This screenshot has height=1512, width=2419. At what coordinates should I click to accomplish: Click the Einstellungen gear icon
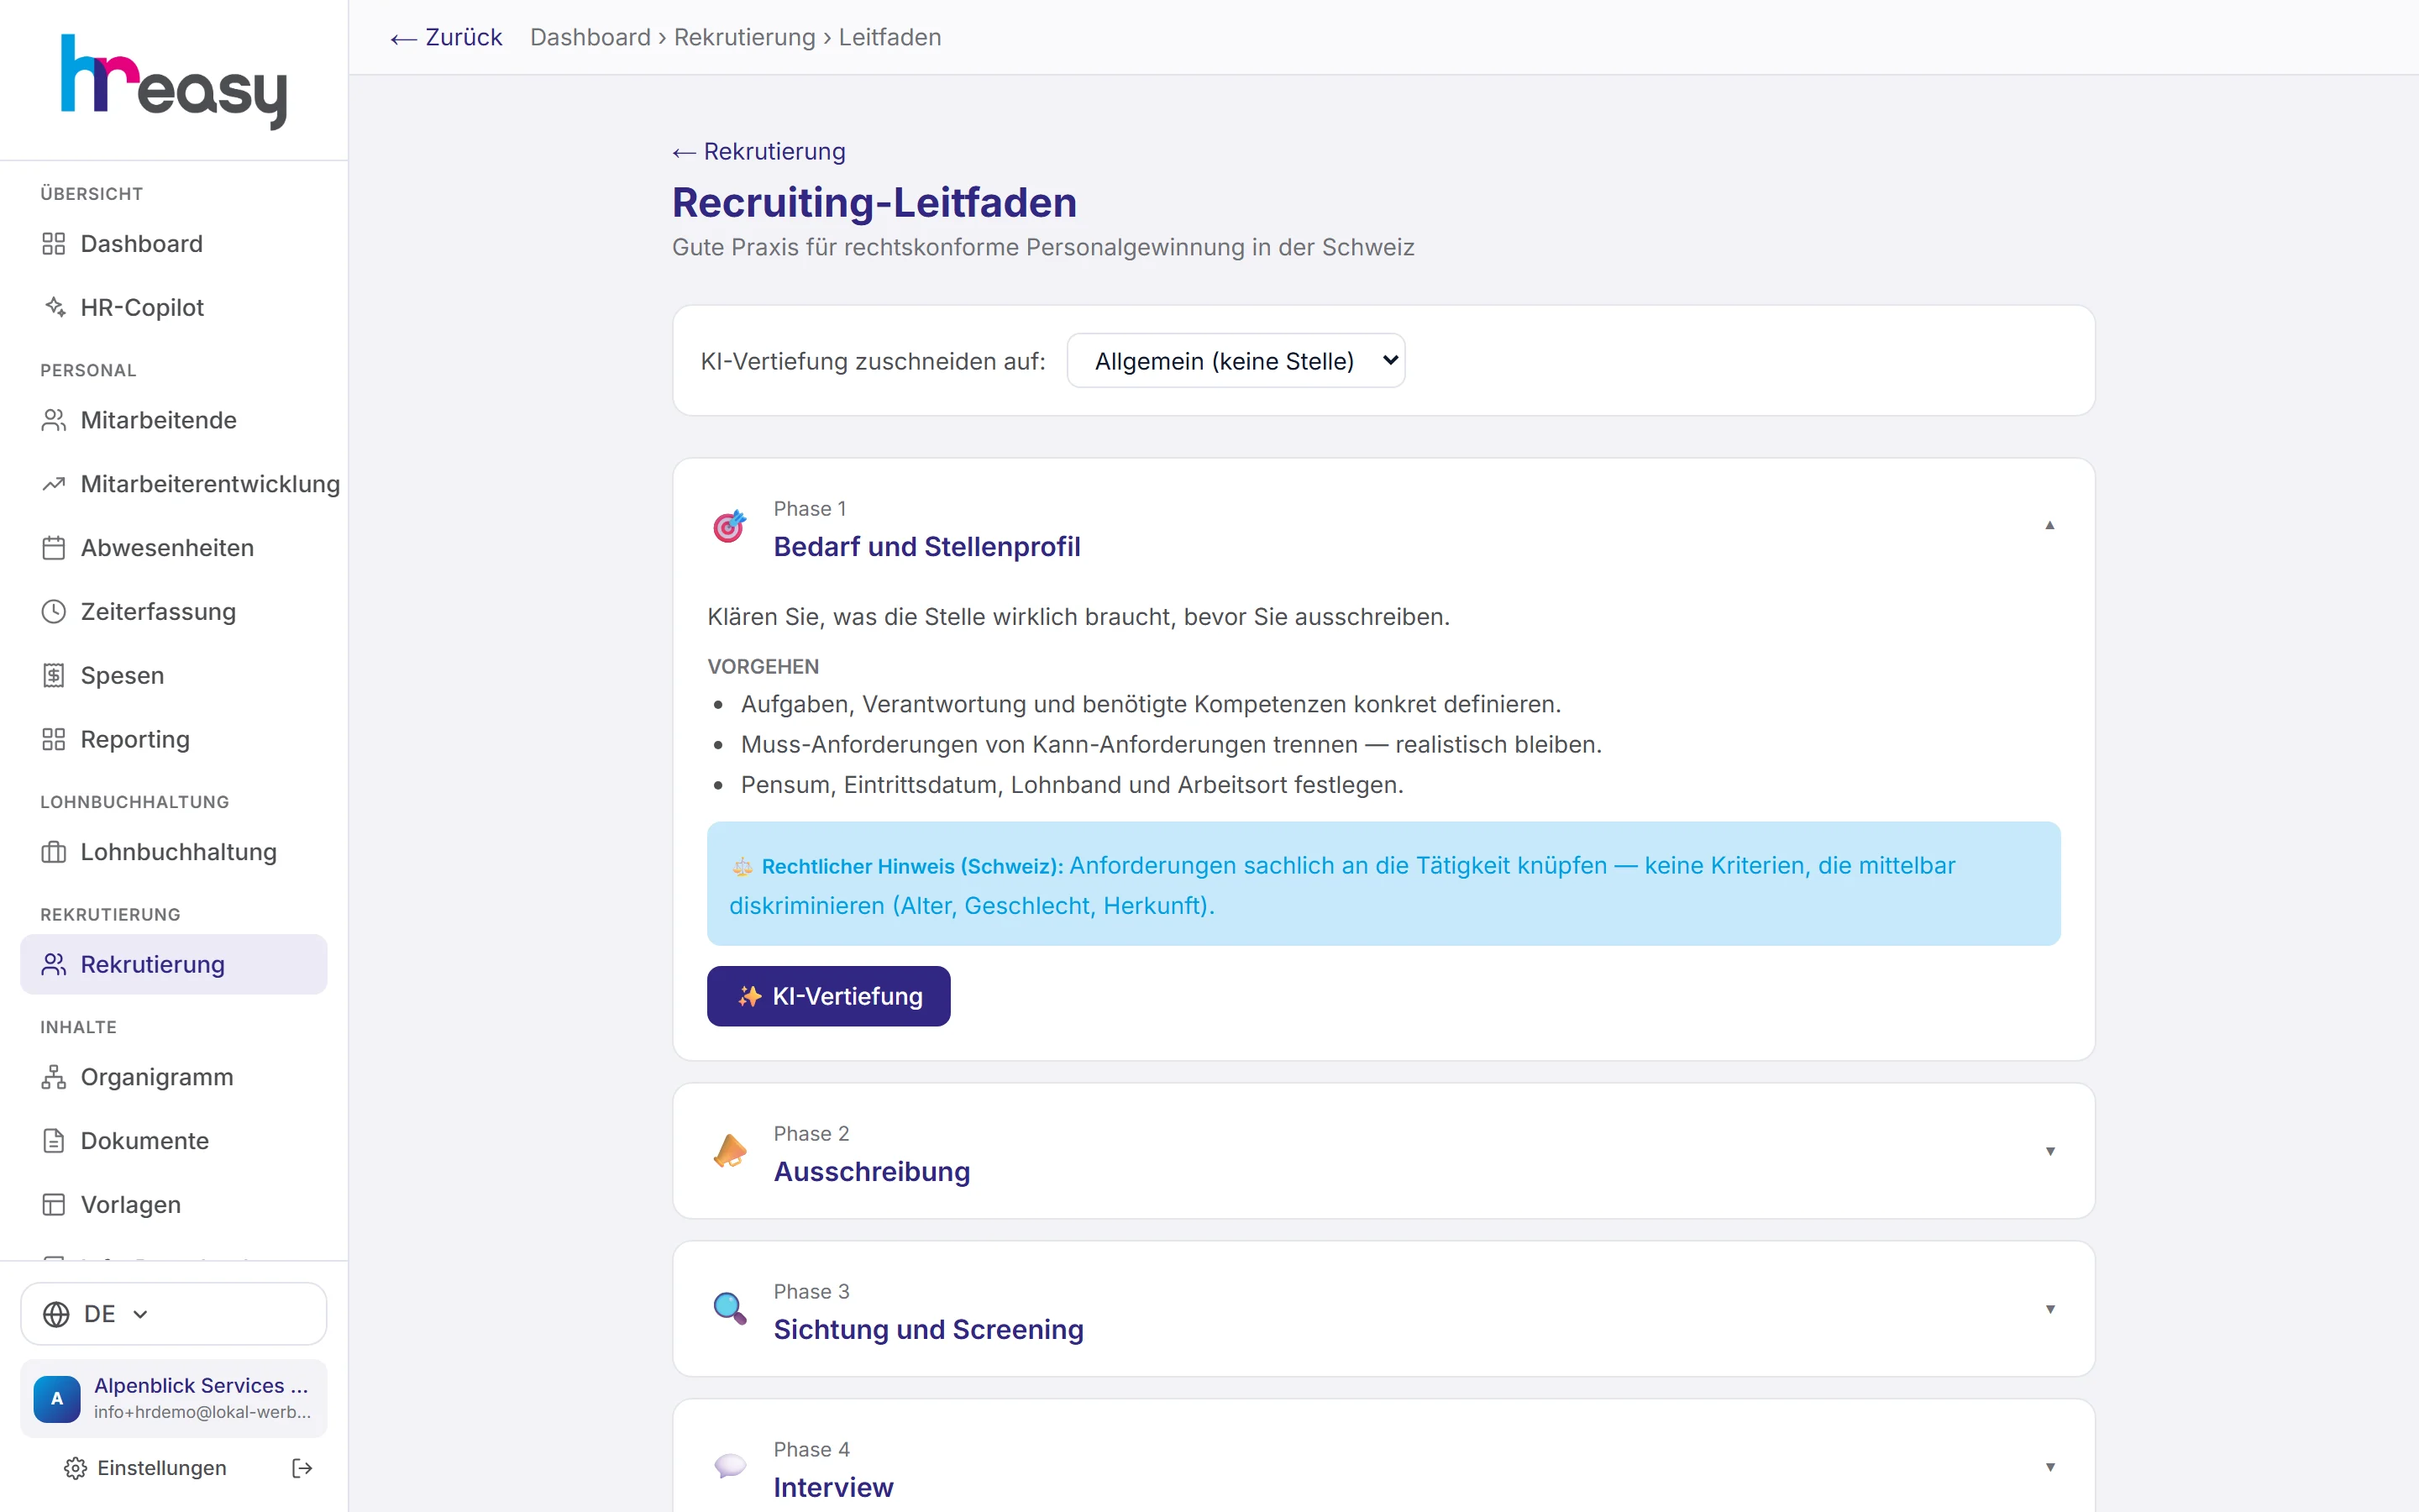[x=75, y=1468]
